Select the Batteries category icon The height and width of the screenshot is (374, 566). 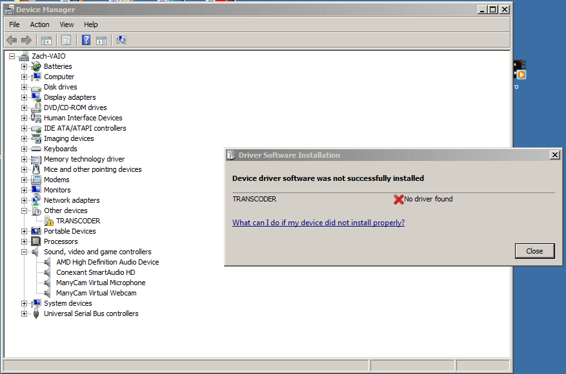[x=36, y=66]
